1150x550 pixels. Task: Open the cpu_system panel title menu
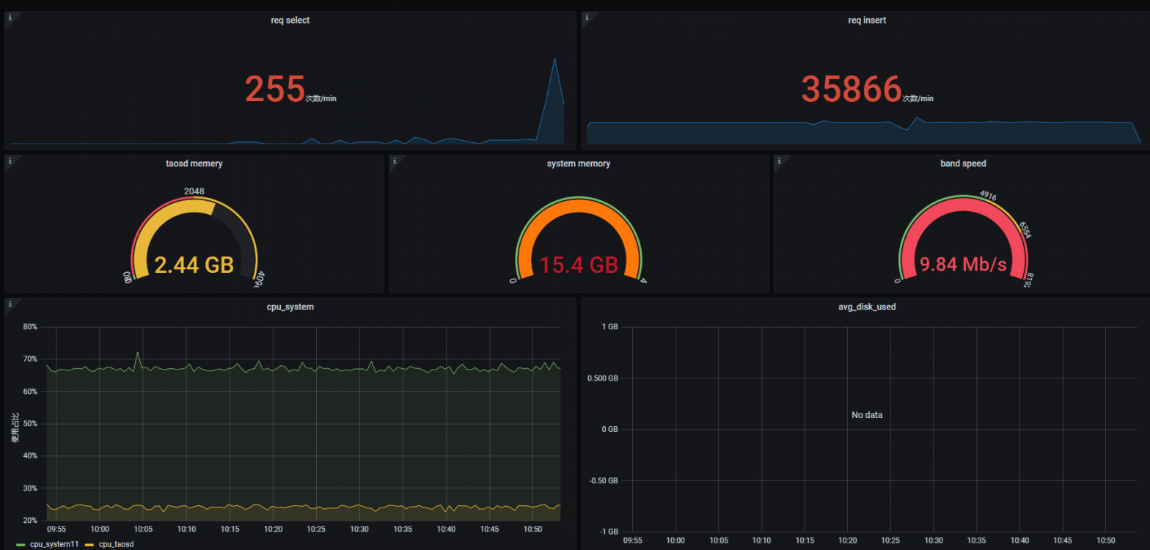point(290,307)
